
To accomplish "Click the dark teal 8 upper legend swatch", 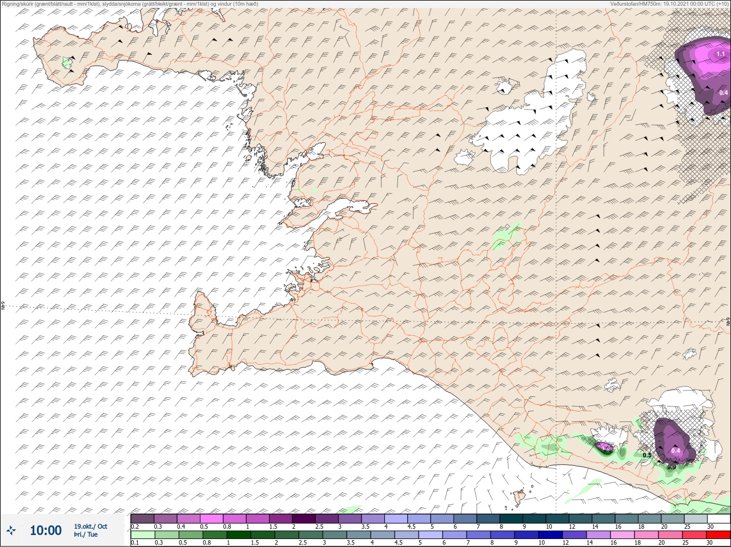I will pyautogui.click(x=512, y=518).
